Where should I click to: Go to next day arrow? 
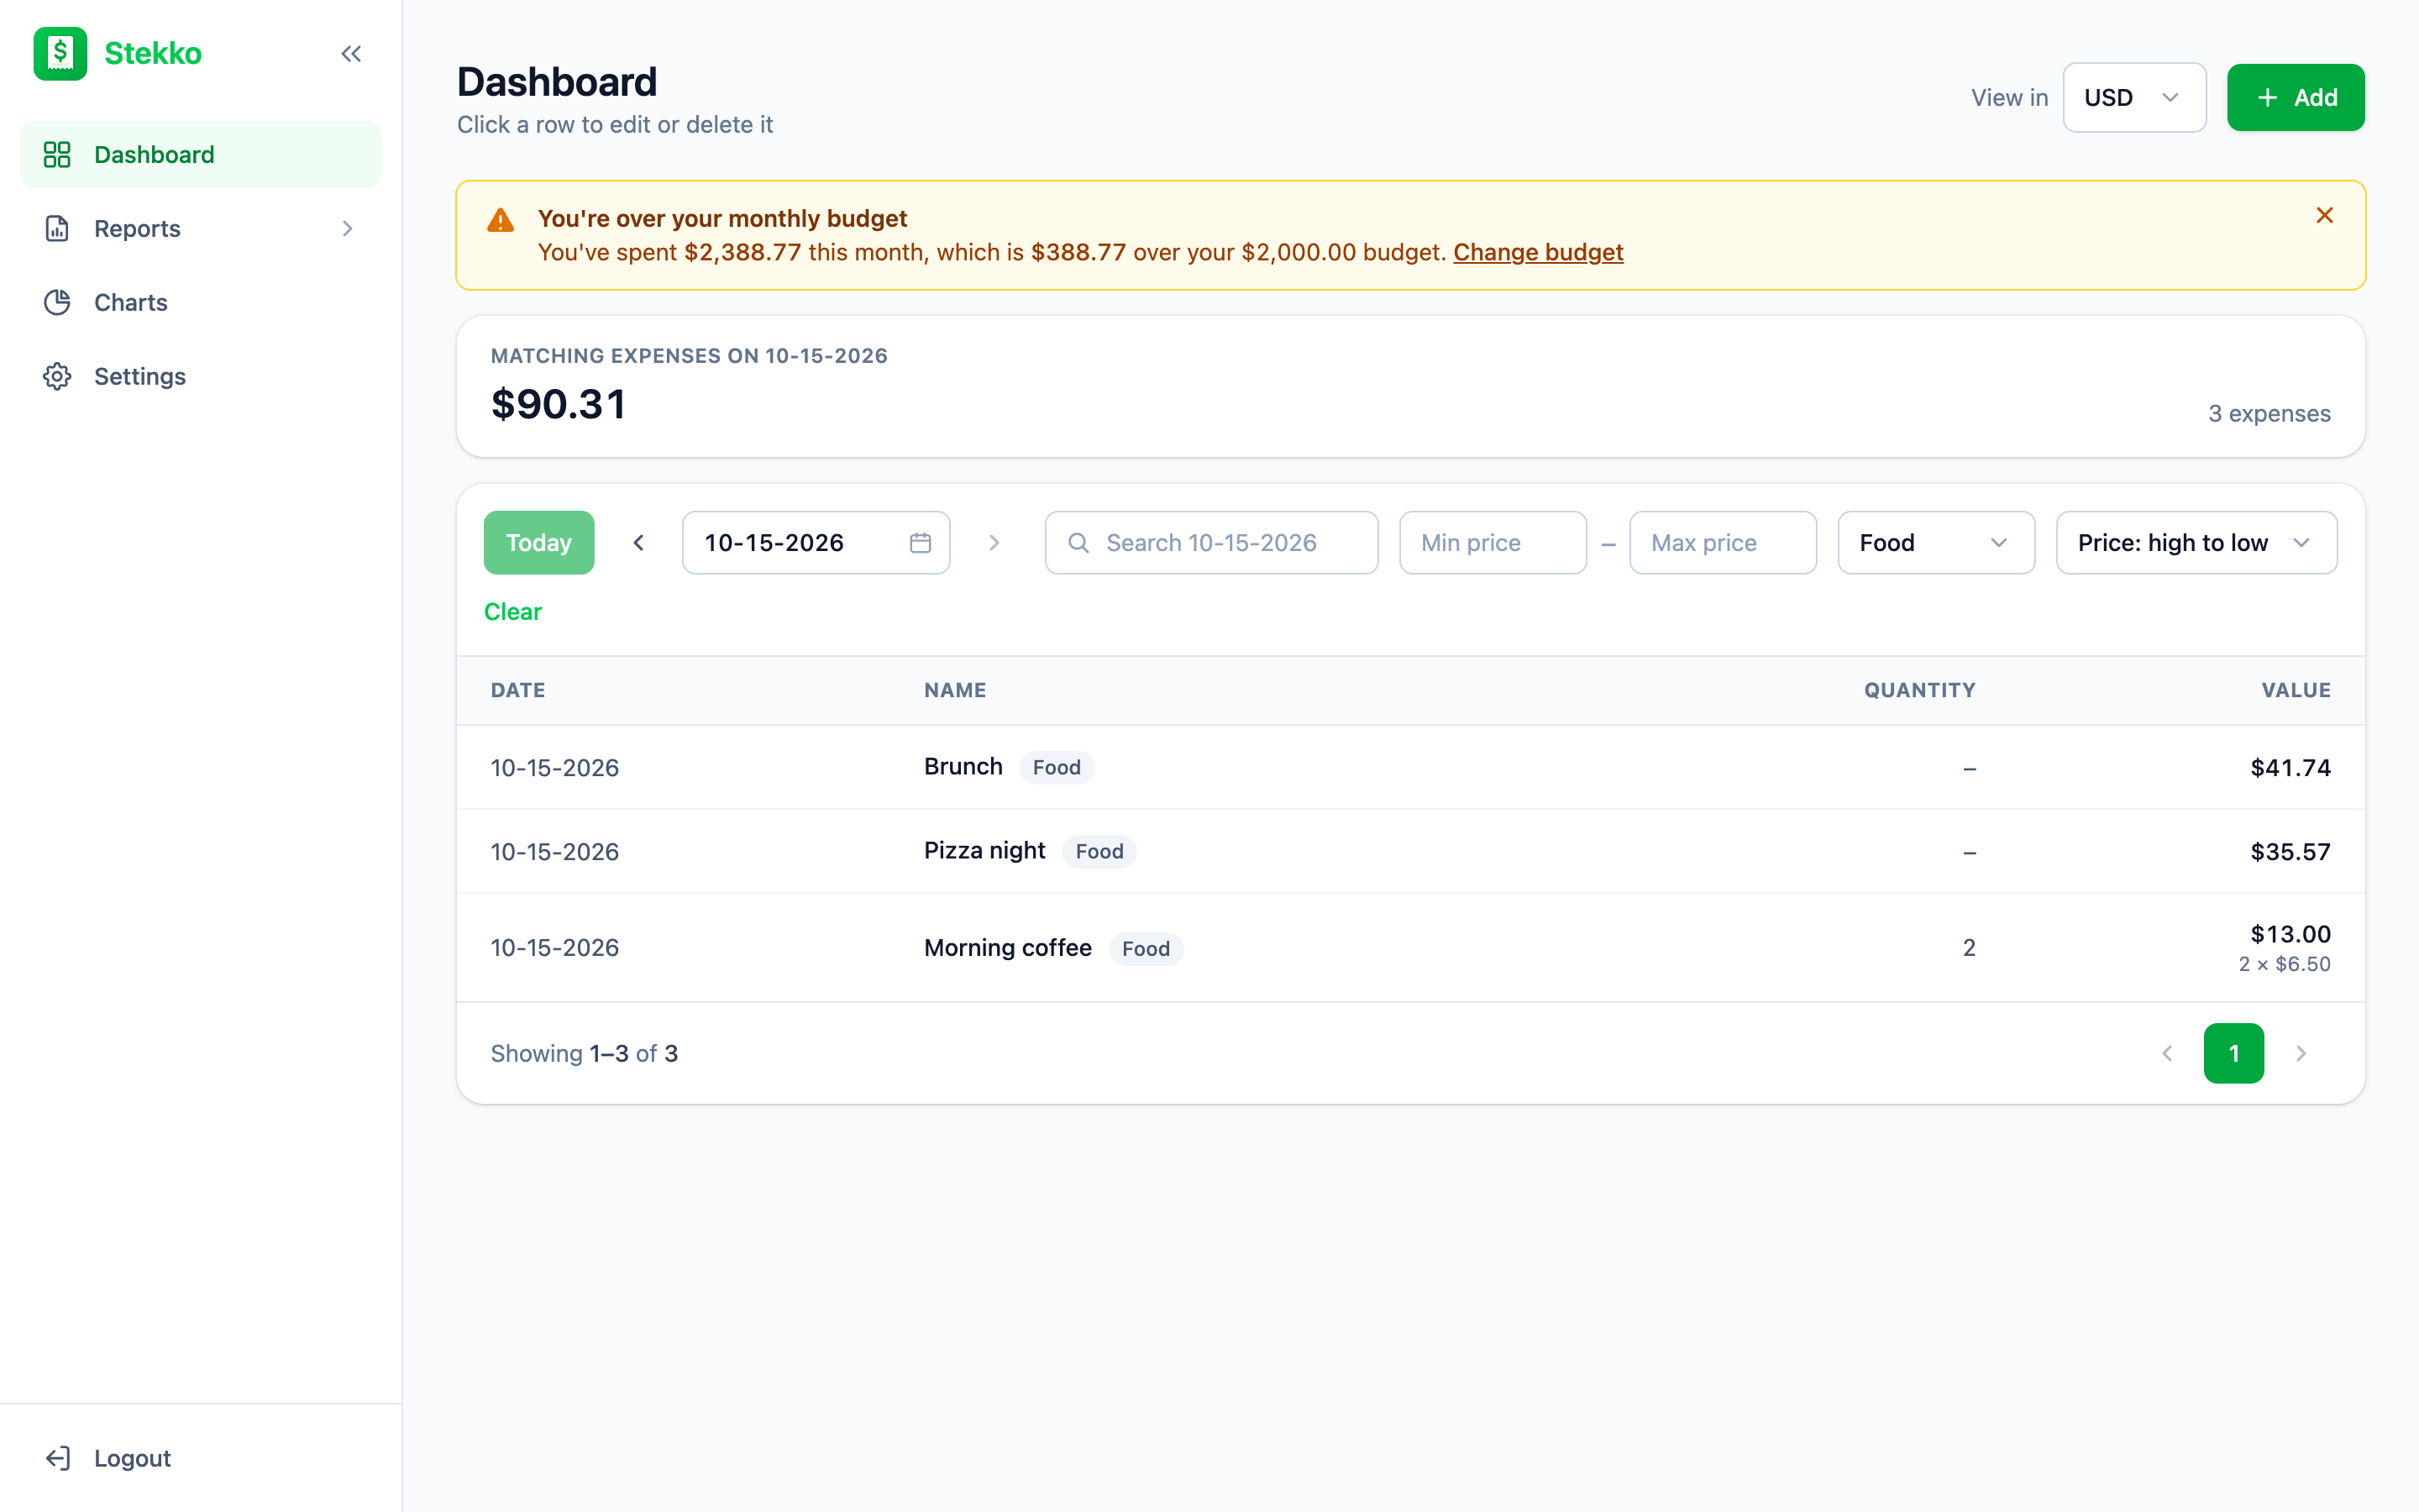(x=994, y=543)
